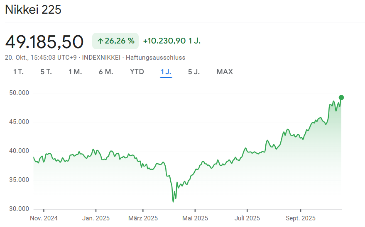365x227 pixels.
Task: Click the 49.185,50 index value
Action: (44, 41)
